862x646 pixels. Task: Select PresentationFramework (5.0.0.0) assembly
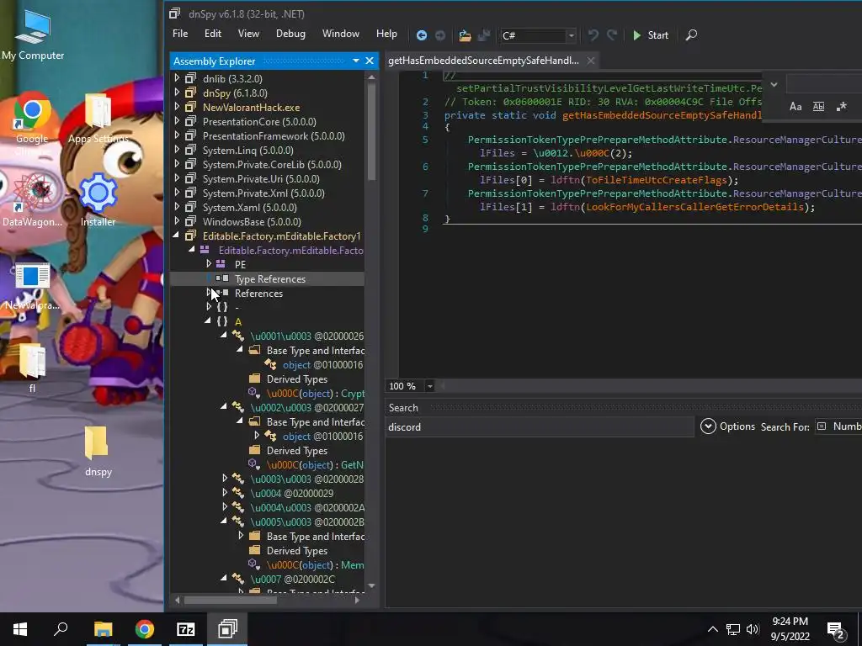coord(274,135)
